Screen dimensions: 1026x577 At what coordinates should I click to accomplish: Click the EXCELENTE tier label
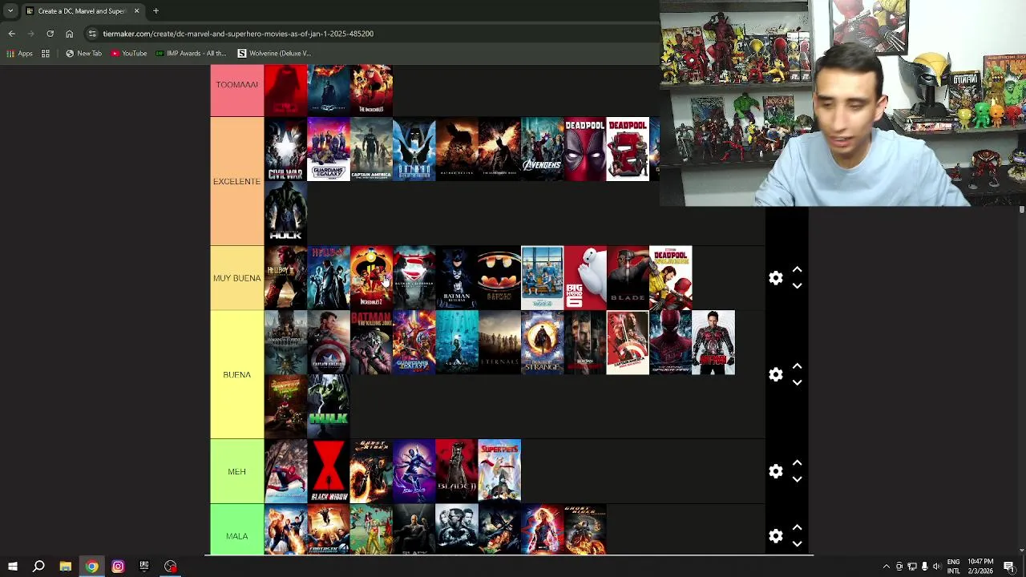[236, 181]
